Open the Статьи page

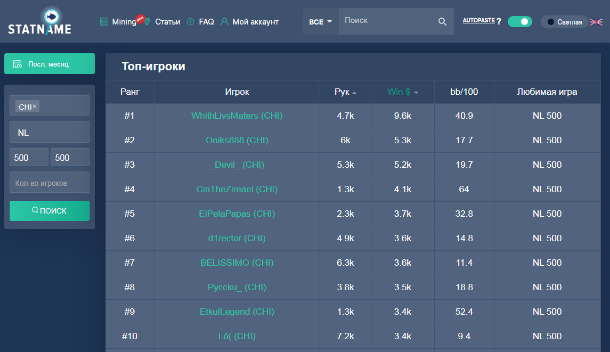[168, 22]
